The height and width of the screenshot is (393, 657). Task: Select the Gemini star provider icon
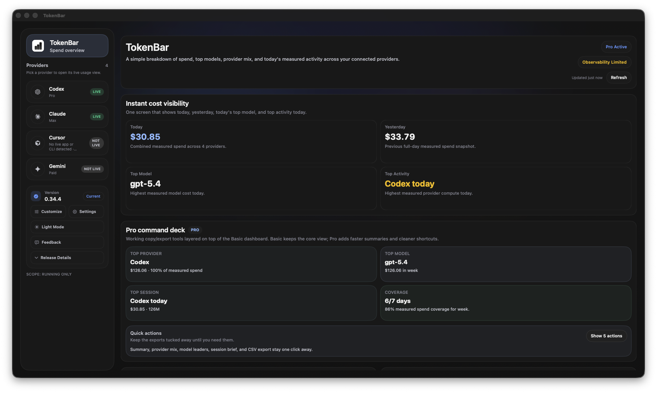click(x=38, y=169)
